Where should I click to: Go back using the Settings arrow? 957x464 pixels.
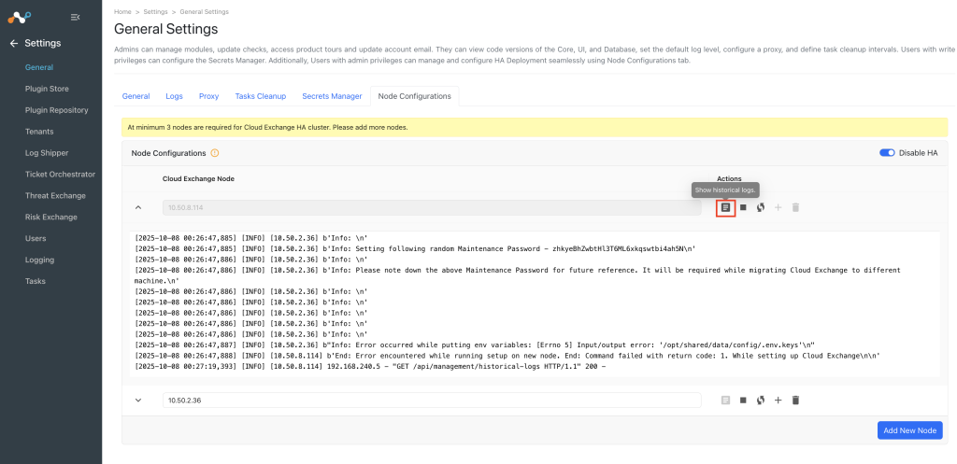tap(13, 43)
